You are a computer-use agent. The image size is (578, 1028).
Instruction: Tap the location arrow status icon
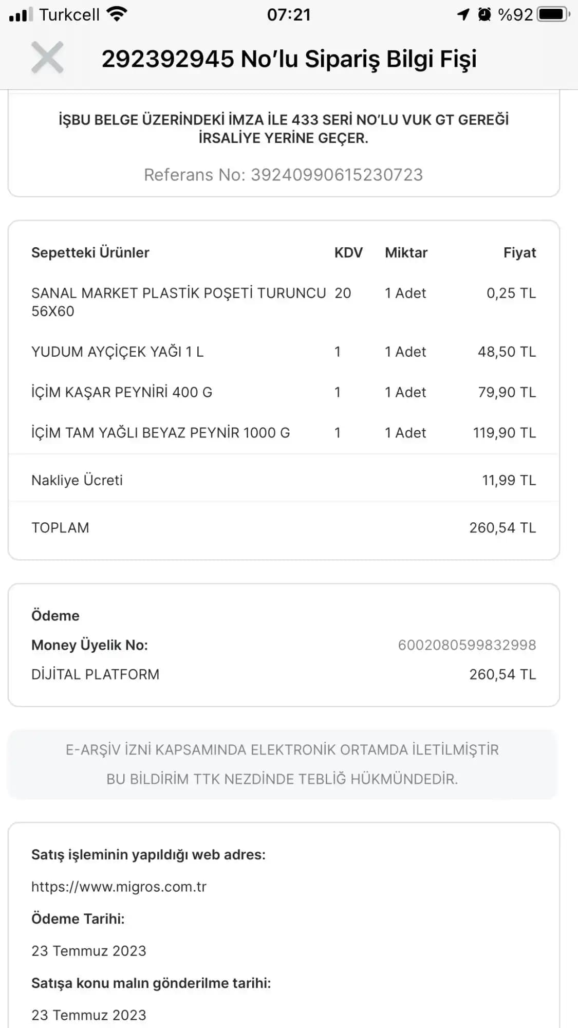(463, 14)
